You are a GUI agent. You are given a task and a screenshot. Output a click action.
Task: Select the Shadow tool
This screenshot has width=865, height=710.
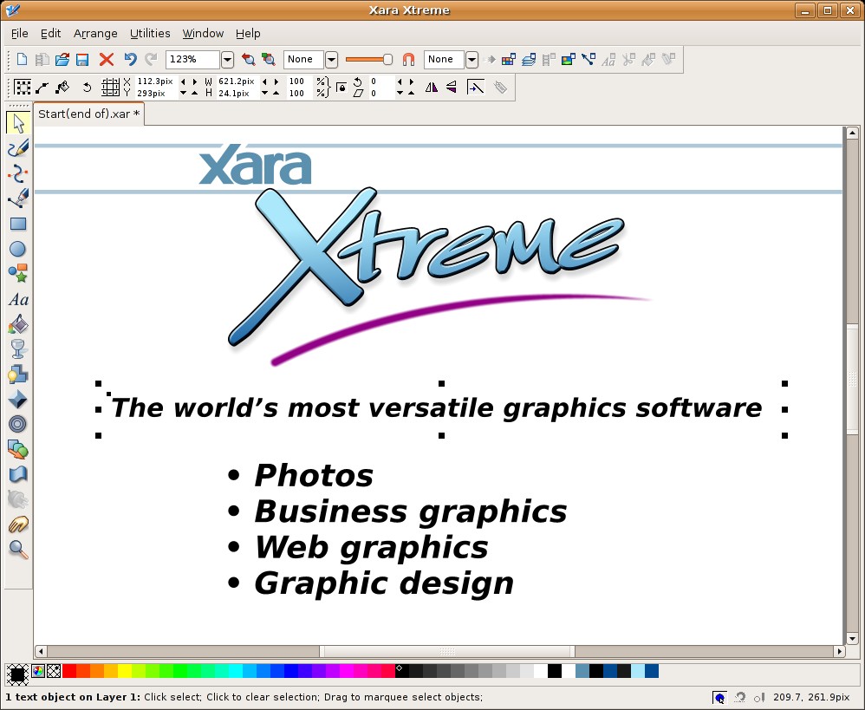pyautogui.click(x=18, y=374)
